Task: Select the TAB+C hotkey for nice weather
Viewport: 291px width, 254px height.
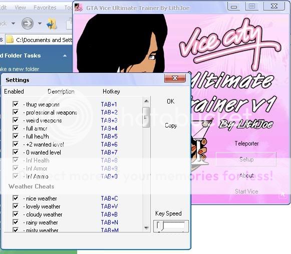Action: (x=109, y=198)
